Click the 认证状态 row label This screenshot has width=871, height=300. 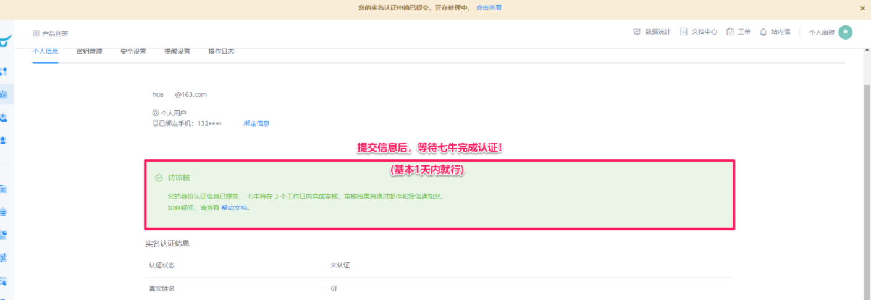(162, 265)
